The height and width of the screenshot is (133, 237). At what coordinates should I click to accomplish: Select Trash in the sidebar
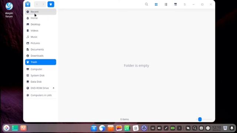tap(40, 62)
